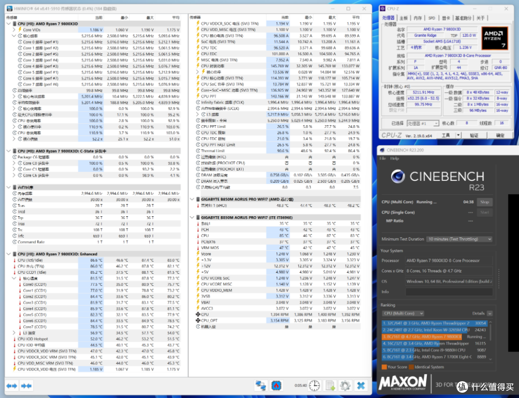This screenshot has width=519, height=398.
Task: Click the CPU-Z 工具 button
Action: 445,135
